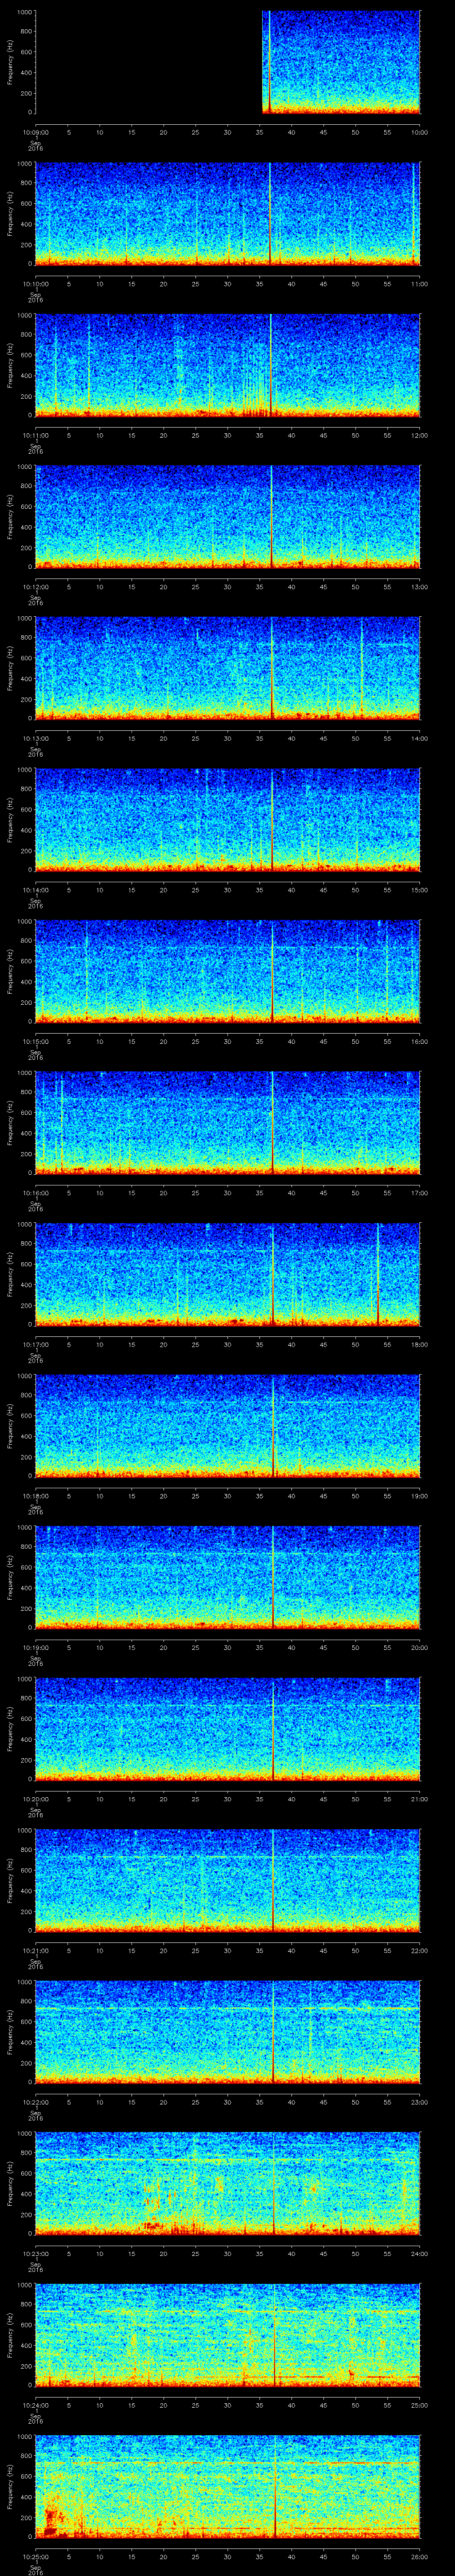The height and width of the screenshot is (2576, 455).
Task: Click 'Frequency (Hz)' label beside the 10:09:00 spectrogram
Action: [x=10, y=62]
